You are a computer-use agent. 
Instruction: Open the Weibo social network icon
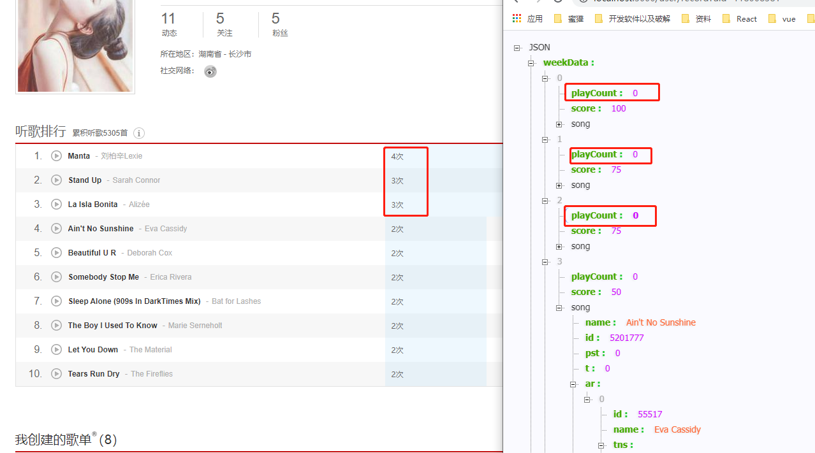point(210,71)
